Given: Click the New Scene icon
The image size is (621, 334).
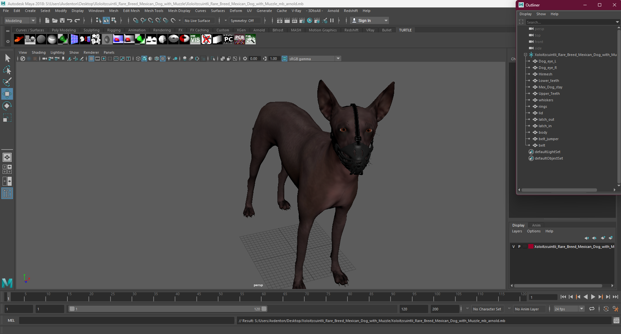Looking at the screenshot, I should pos(47,20).
